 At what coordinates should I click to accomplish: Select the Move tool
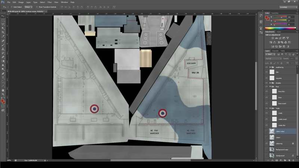tap(3, 16)
